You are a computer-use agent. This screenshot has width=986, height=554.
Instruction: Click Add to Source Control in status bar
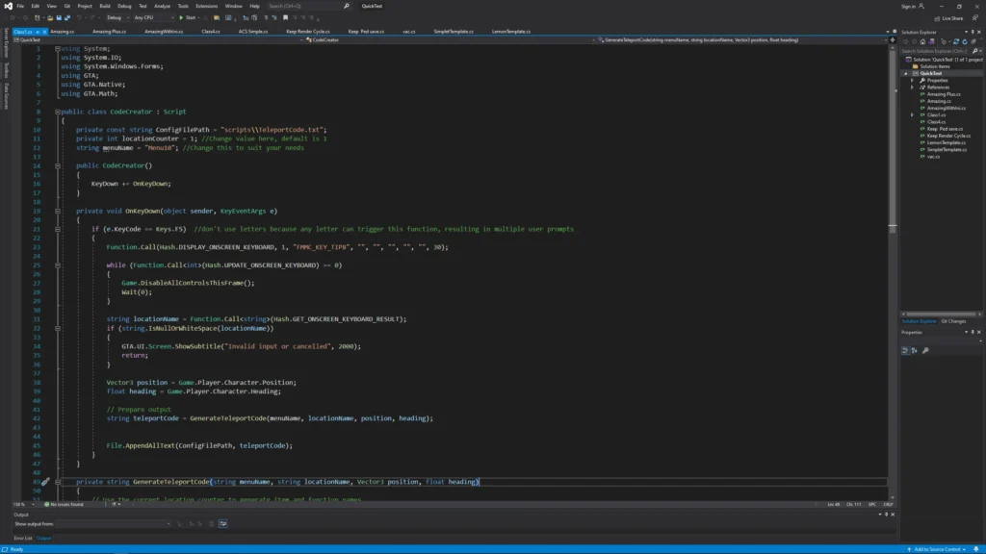click(x=937, y=549)
